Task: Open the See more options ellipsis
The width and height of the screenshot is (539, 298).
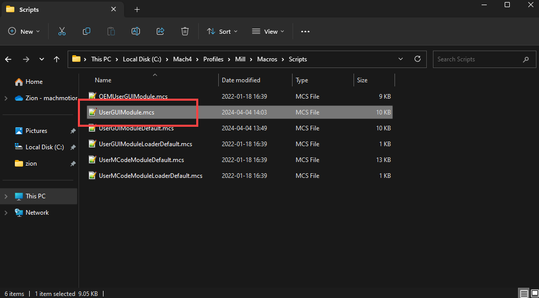Action: [x=305, y=32]
